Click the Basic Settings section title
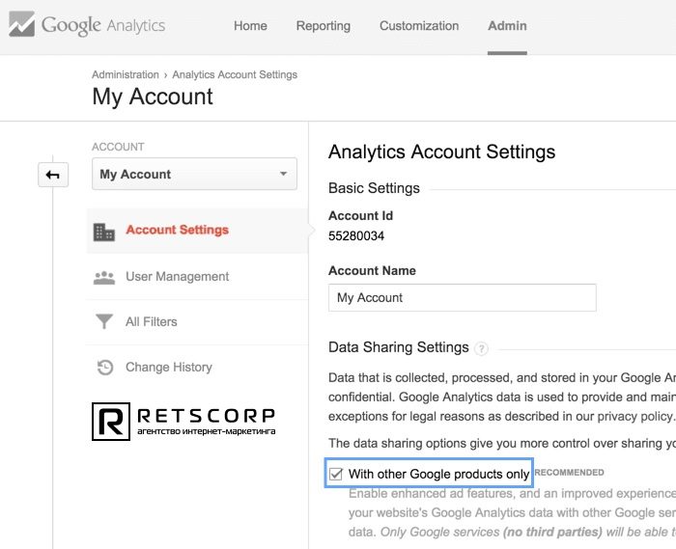This screenshot has height=549, width=676. coord(374,188)
